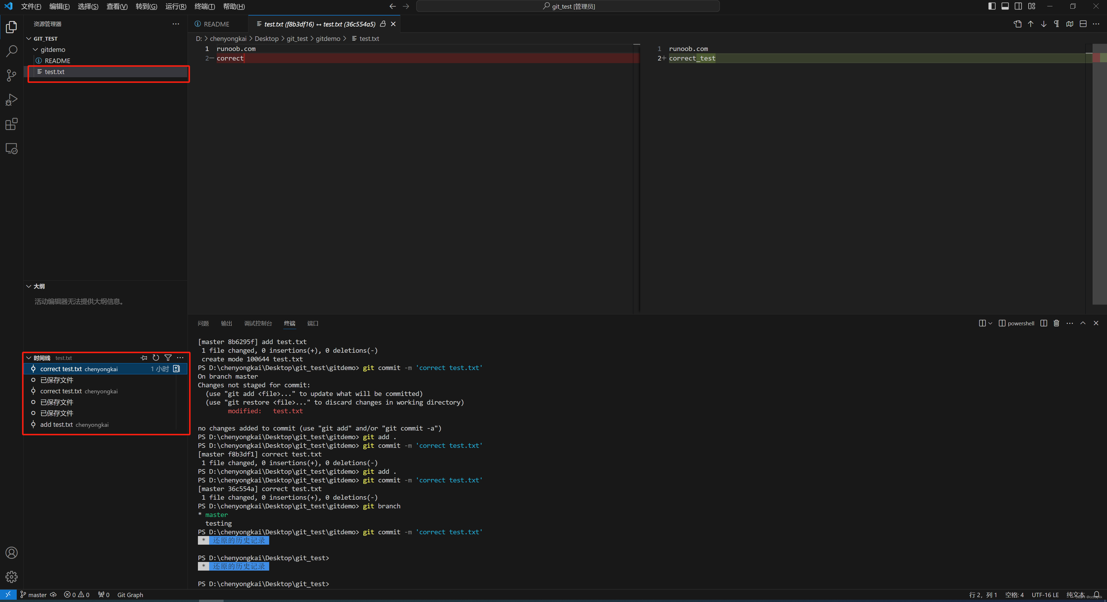Click gitdemo in the breadcrumb path
Image resolution: width=1107 pixels, height=602 pixels.
(328, 39)
